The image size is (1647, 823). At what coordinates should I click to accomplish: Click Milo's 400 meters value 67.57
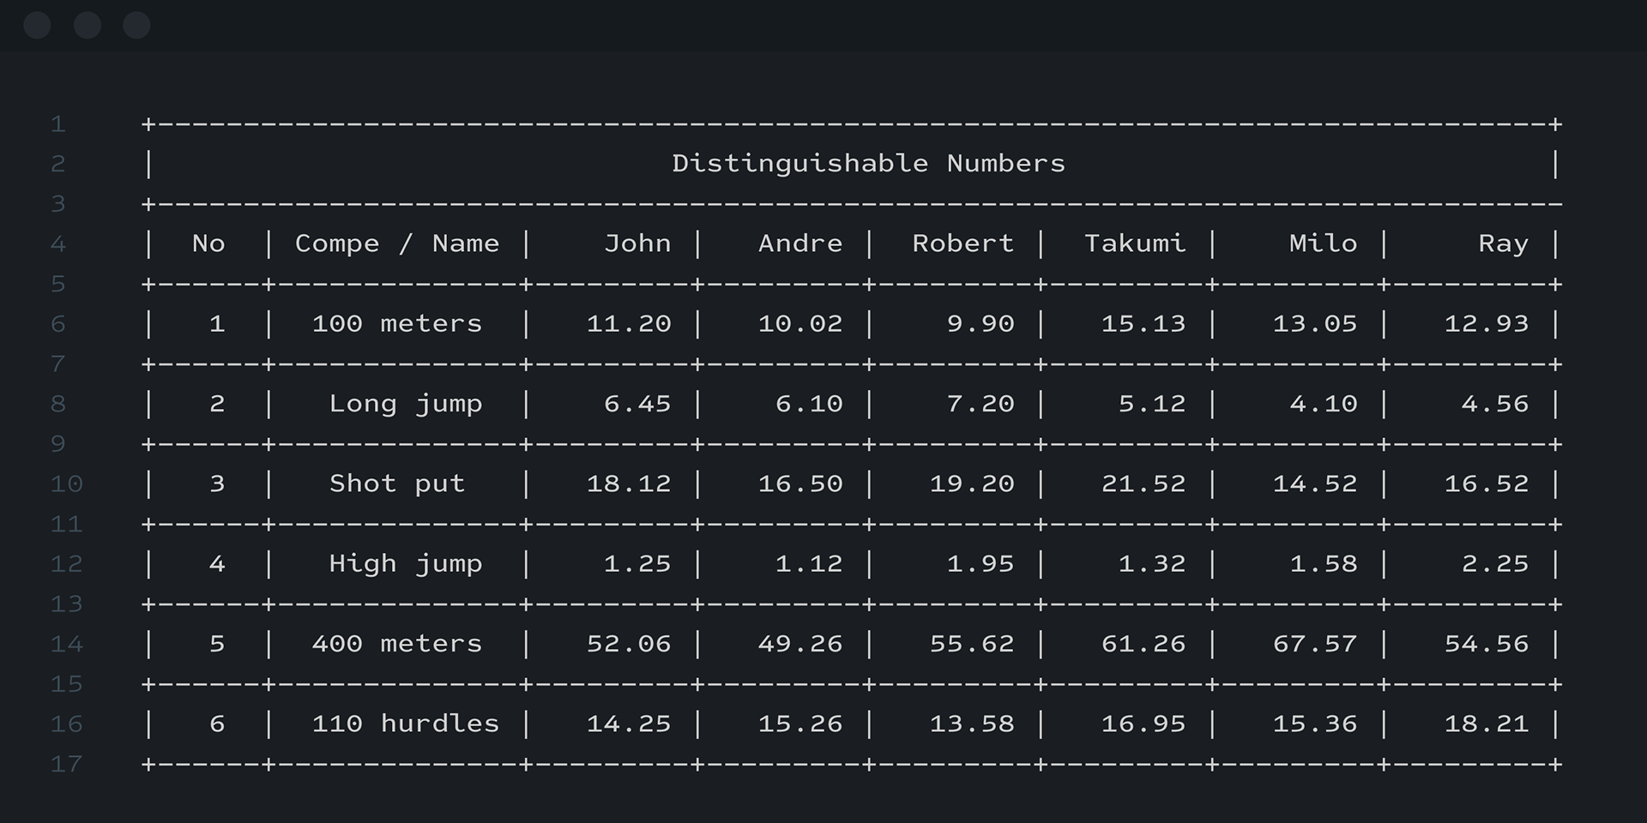[1314, 644]
